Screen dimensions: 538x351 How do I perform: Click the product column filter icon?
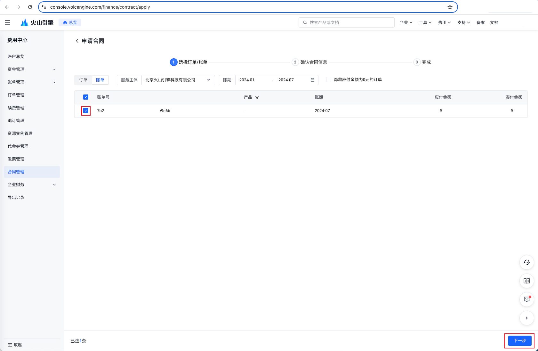[x=257, y=97]
